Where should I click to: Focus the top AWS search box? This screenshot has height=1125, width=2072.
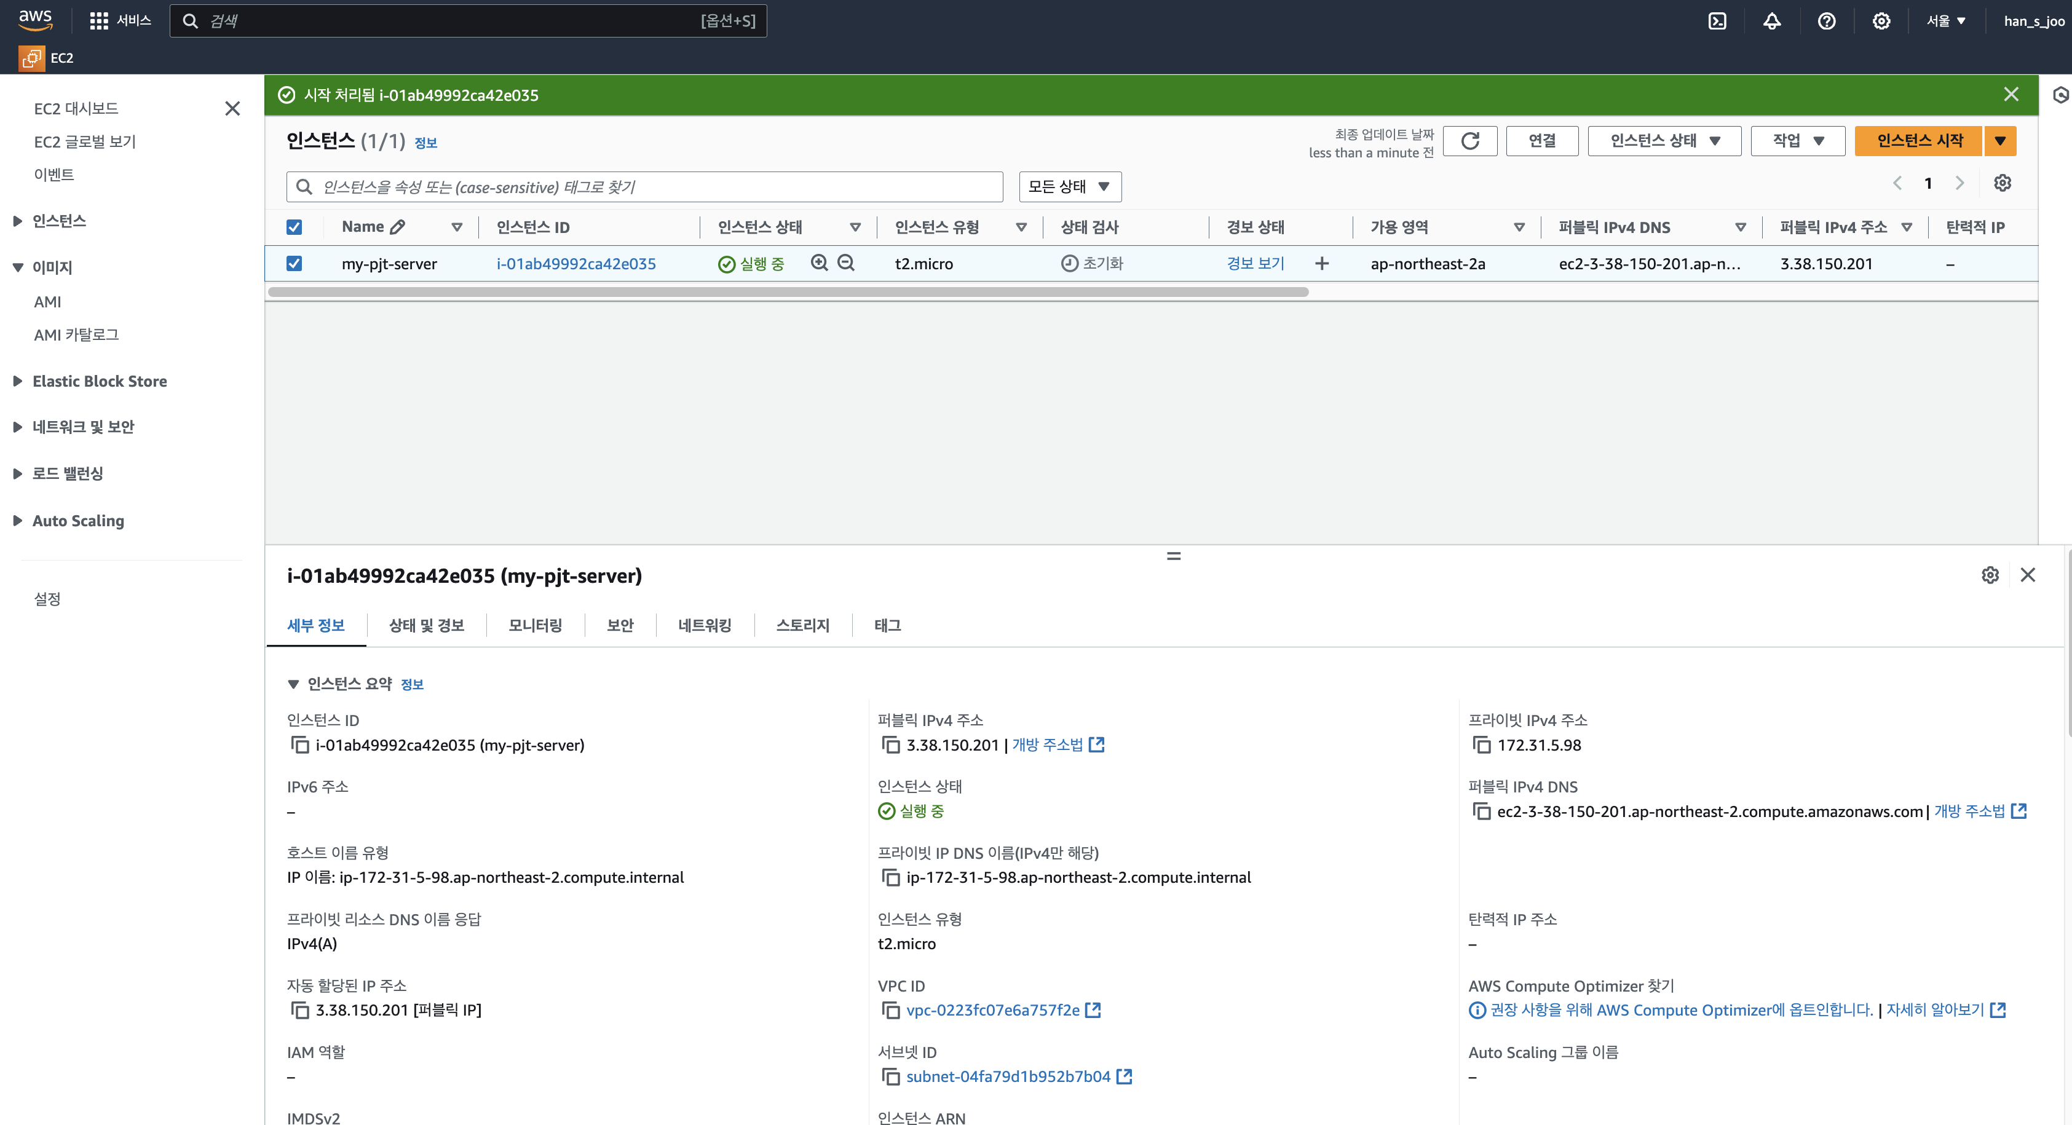(468, 21)
